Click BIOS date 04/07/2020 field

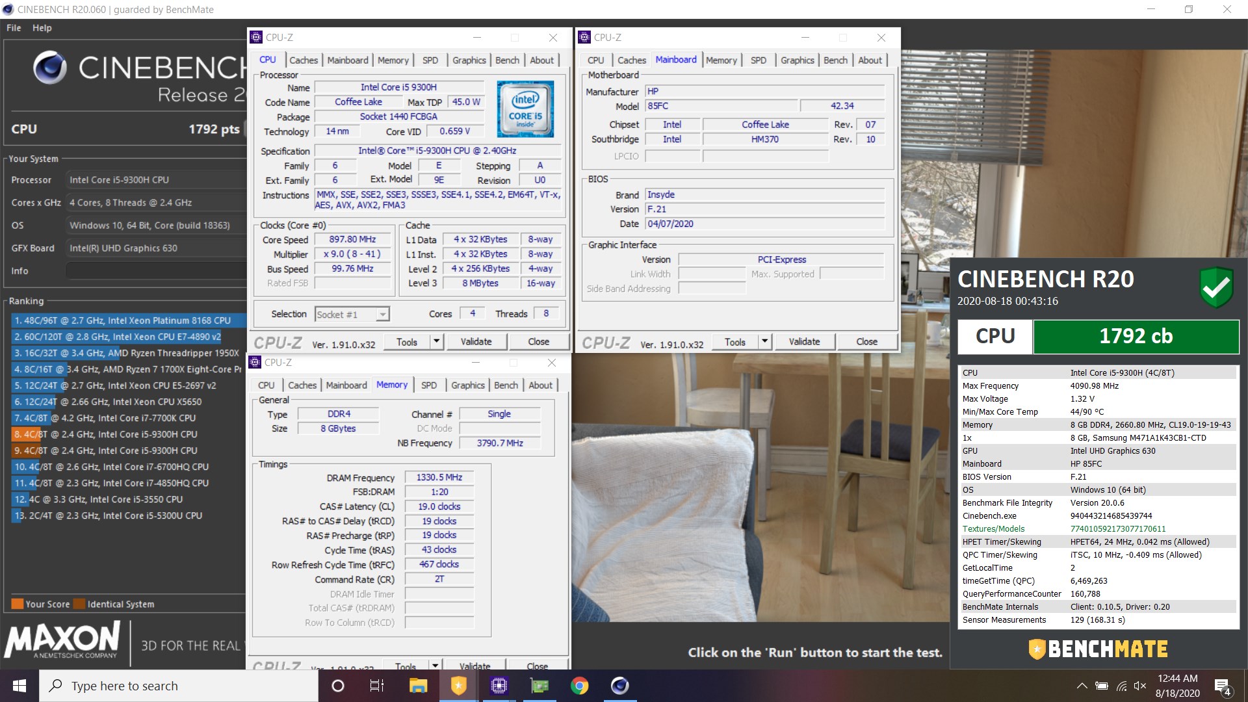764,224
